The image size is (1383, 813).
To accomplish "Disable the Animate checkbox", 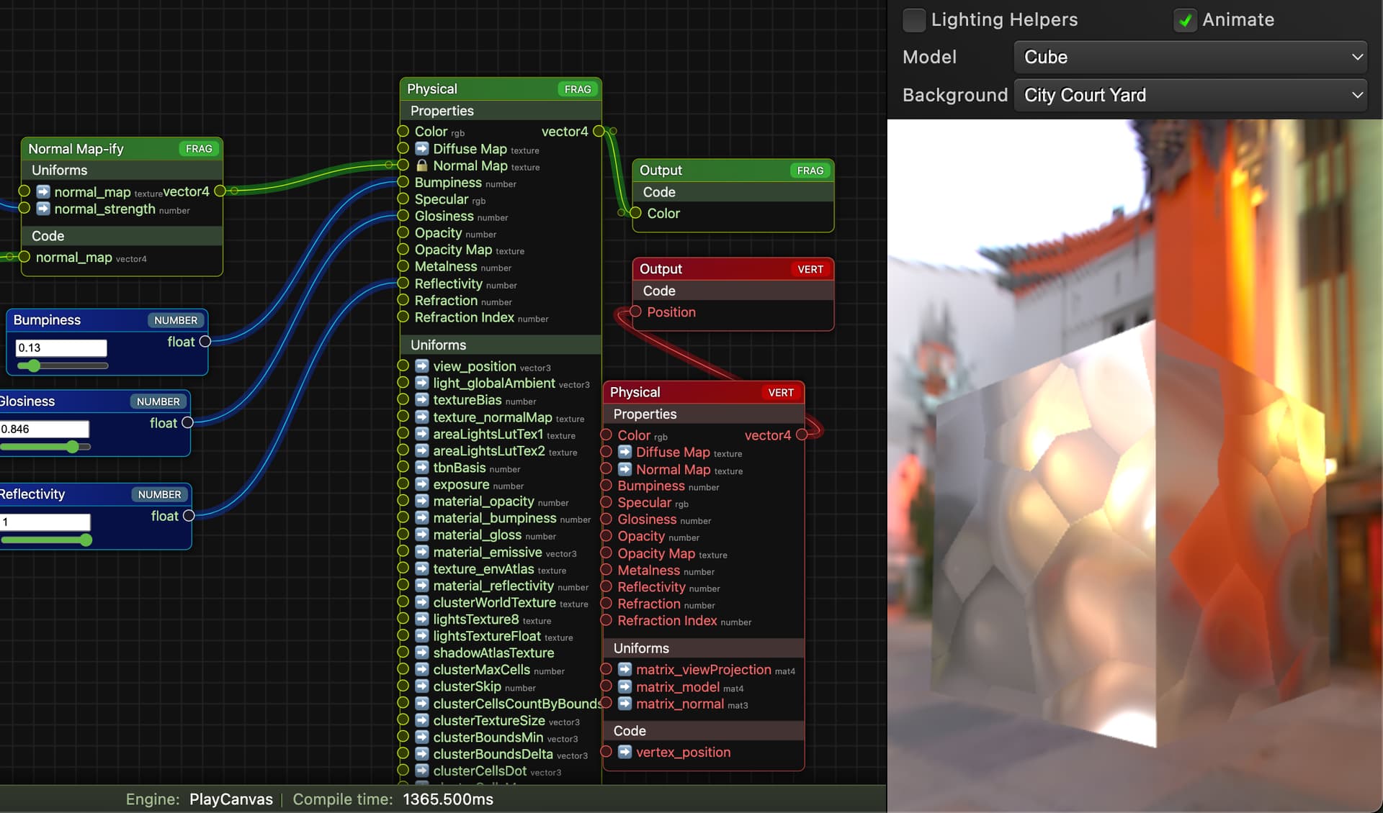I will coord(1184,20).
